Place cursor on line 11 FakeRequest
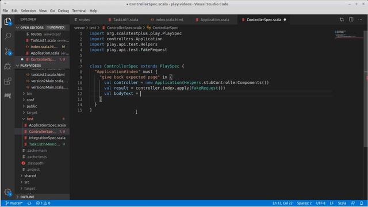The width and height of the screenshot is (368, 207). click(x=205, y=88)
